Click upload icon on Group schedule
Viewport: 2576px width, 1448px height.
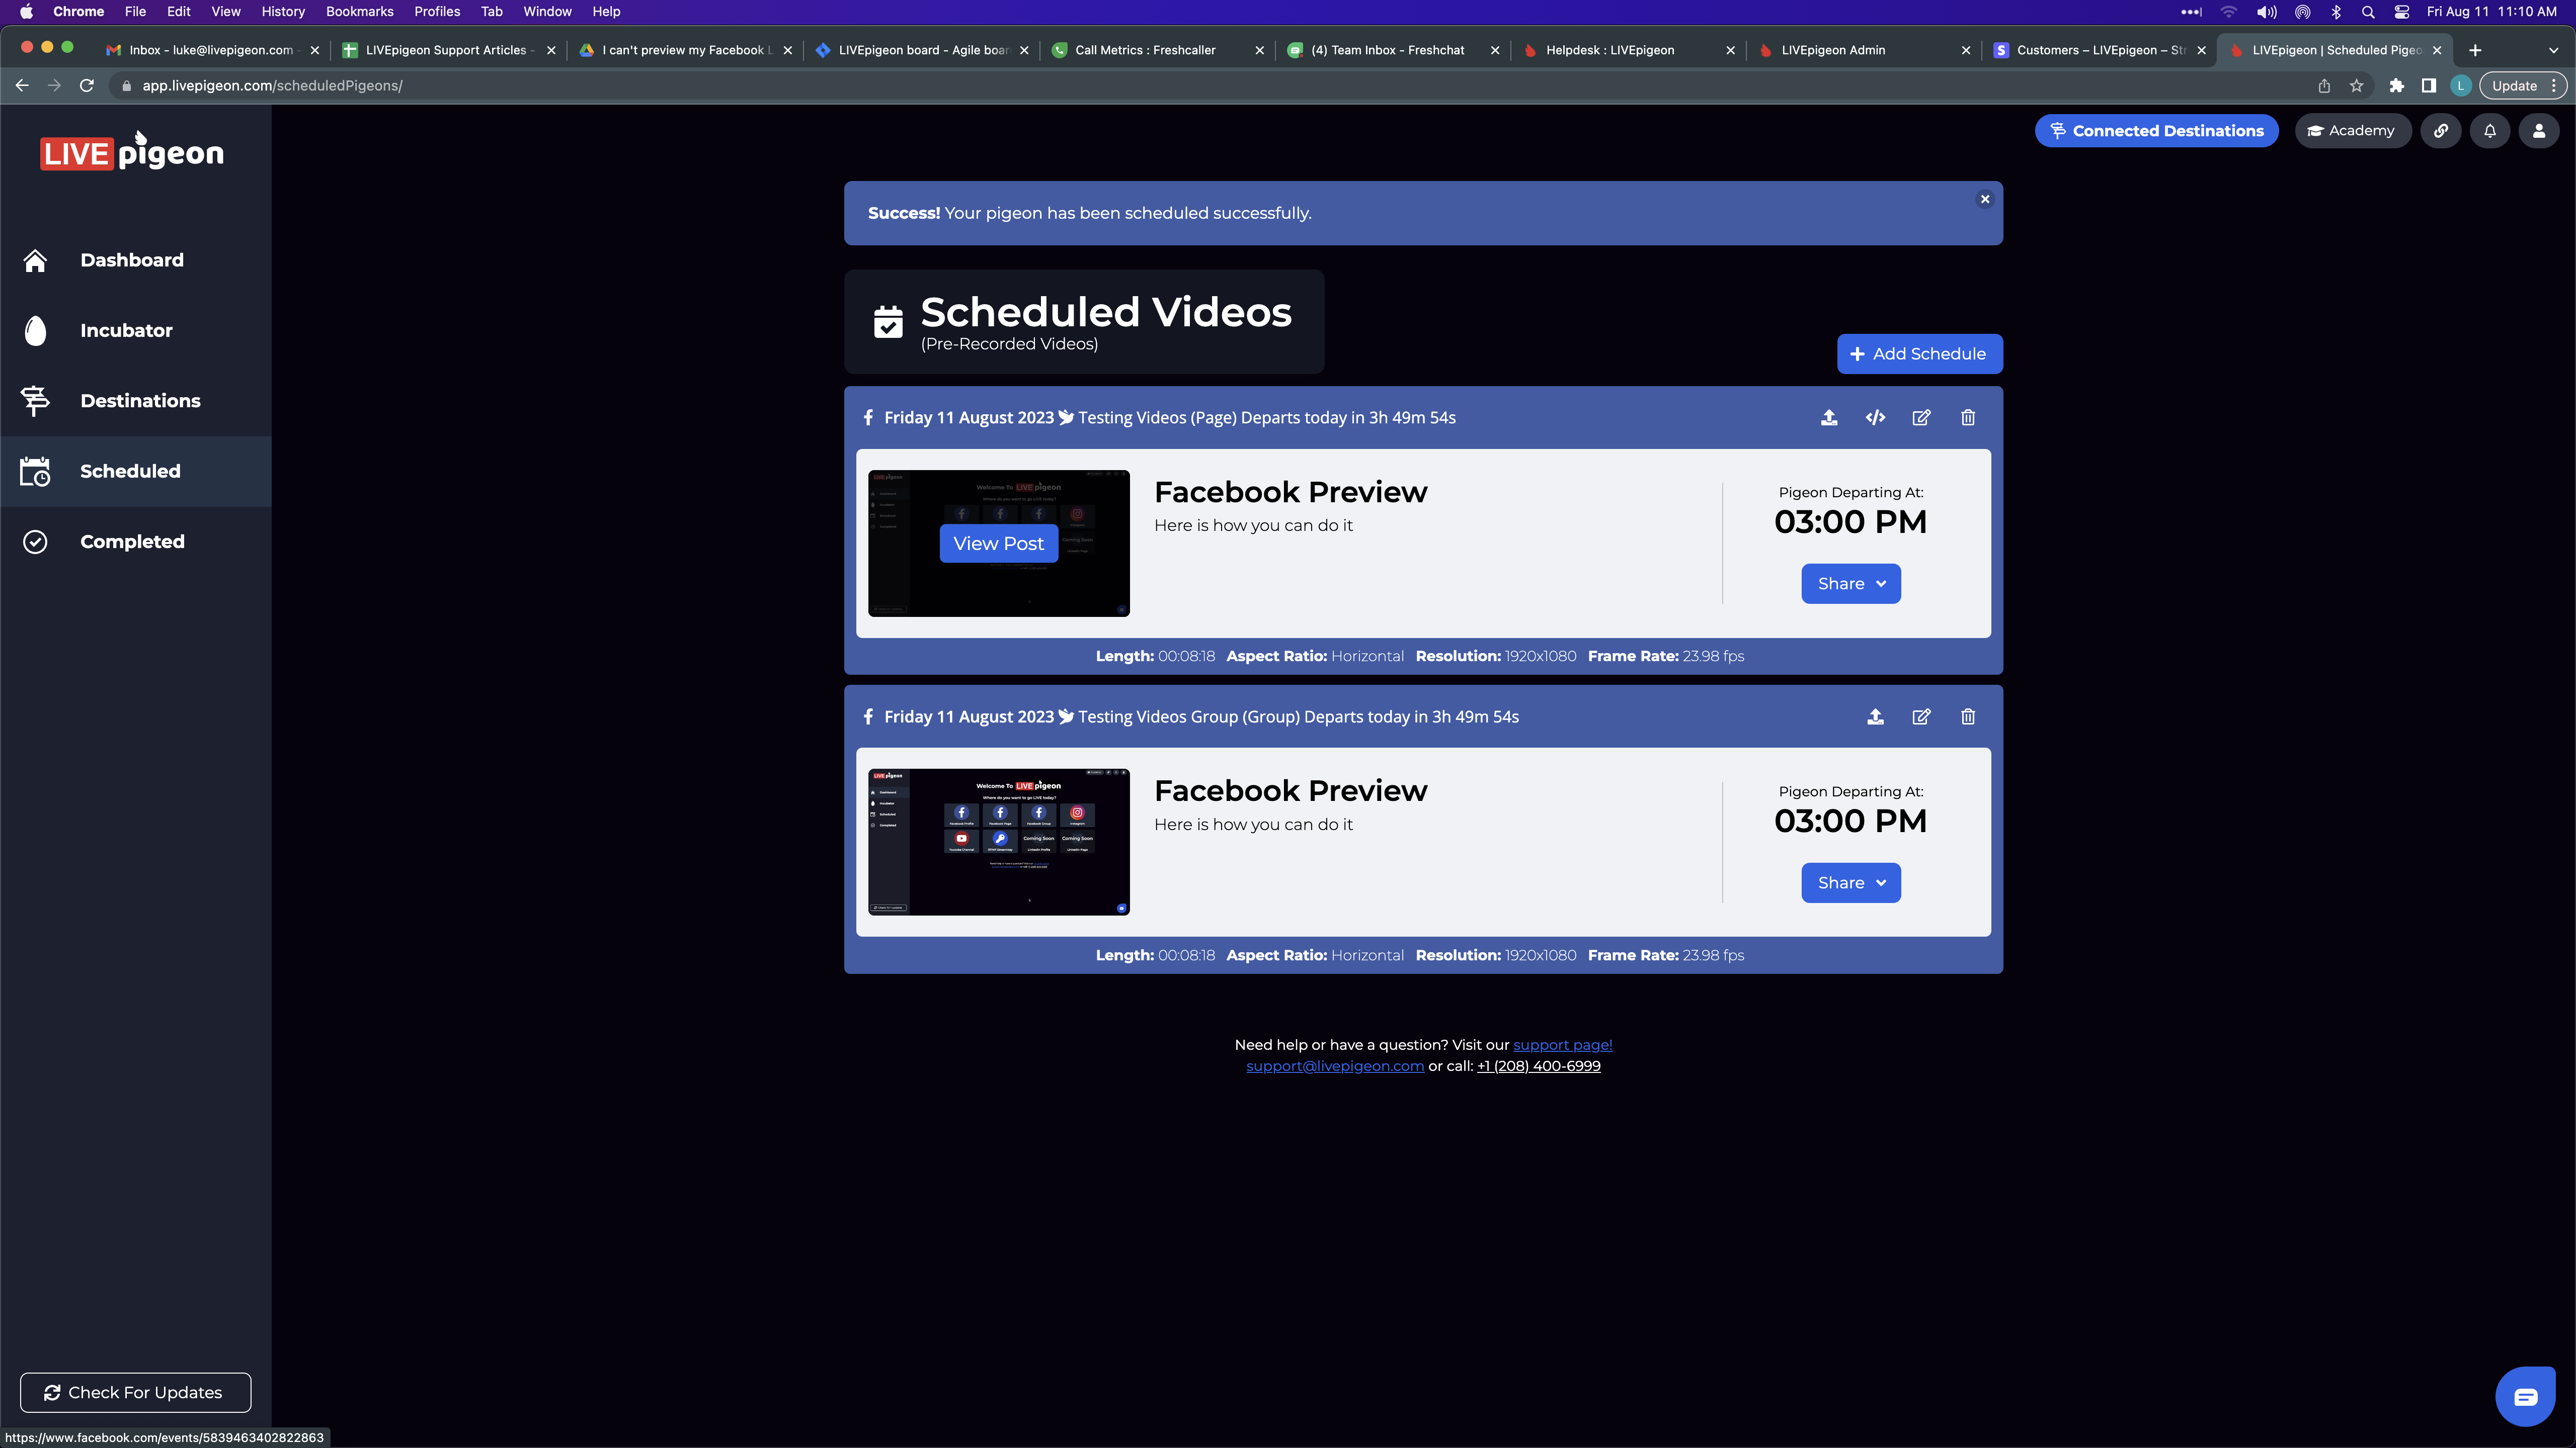1875,716
